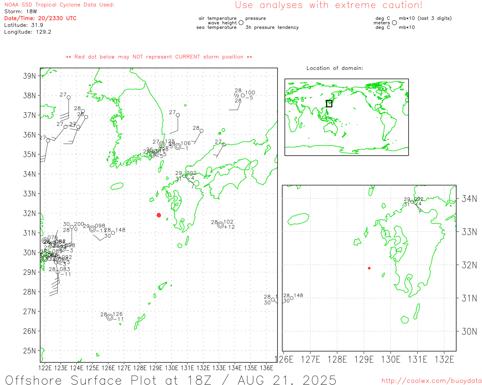Click station circle reading 092 on main map
Viewport: 482px width, 385px height.
point(184,176)
